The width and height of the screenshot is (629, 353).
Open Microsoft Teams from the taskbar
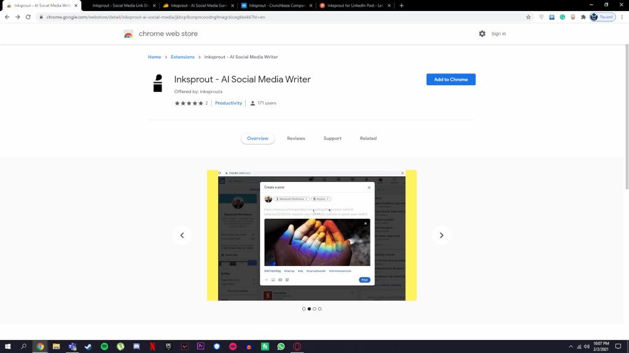(x=72, y=347)
